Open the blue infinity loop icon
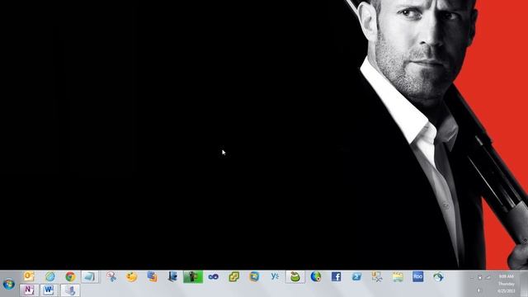This screenshot has width=528, height=297. pyautogui.click(x=214, y=277)
